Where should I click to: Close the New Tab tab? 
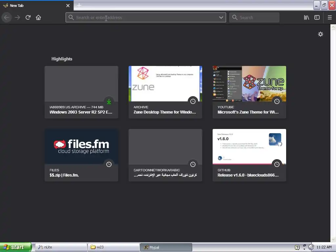coord(68,6)
